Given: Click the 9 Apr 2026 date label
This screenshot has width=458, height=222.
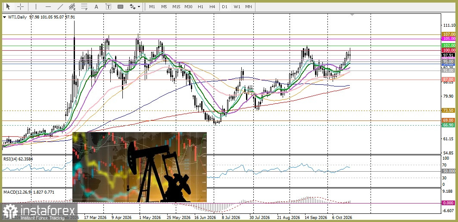Looking at the screenshot, I should (122, 218).
